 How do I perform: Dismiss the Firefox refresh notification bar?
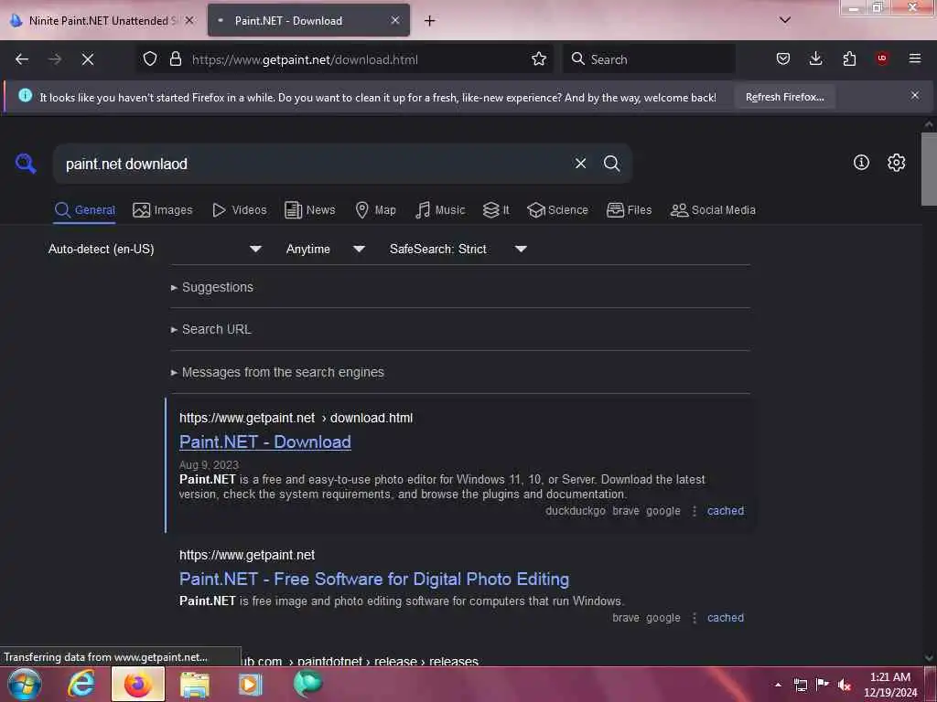(915, 95)
